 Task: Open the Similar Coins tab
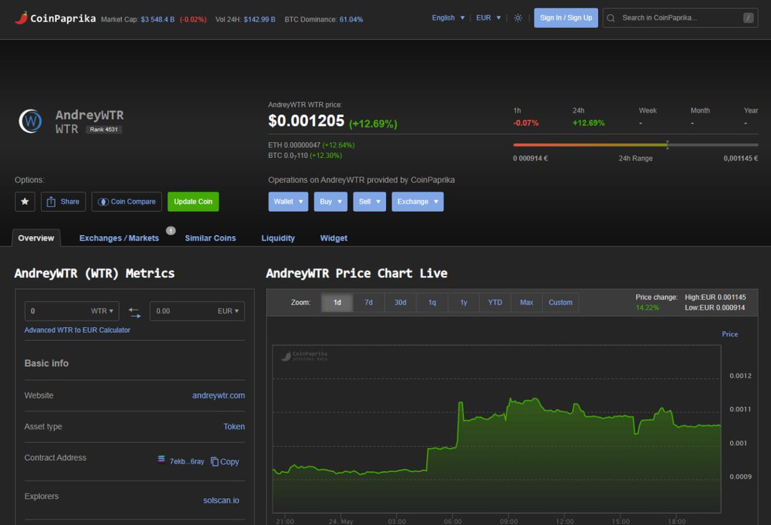pyautogui.click(x=210, y=238)
